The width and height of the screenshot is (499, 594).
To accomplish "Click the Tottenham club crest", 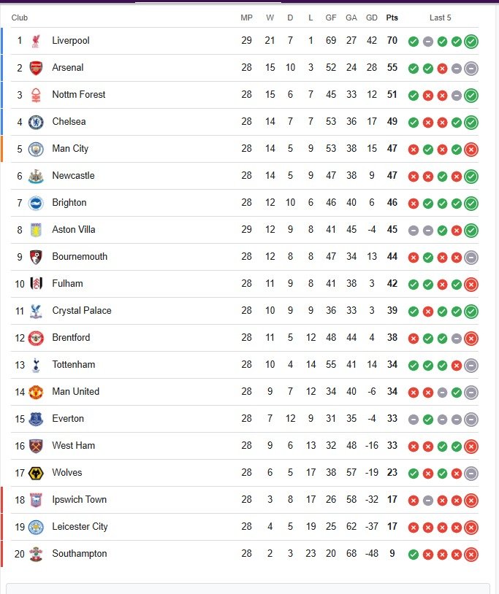I will pyautogui.click(x=36, y=365).
